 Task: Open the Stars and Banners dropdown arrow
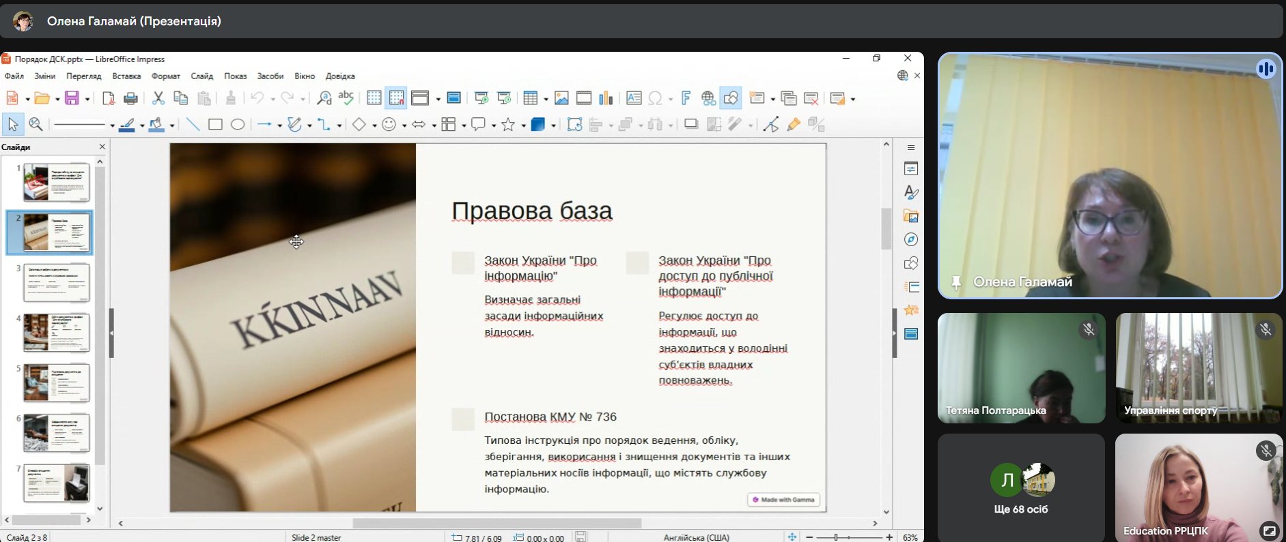523,125
